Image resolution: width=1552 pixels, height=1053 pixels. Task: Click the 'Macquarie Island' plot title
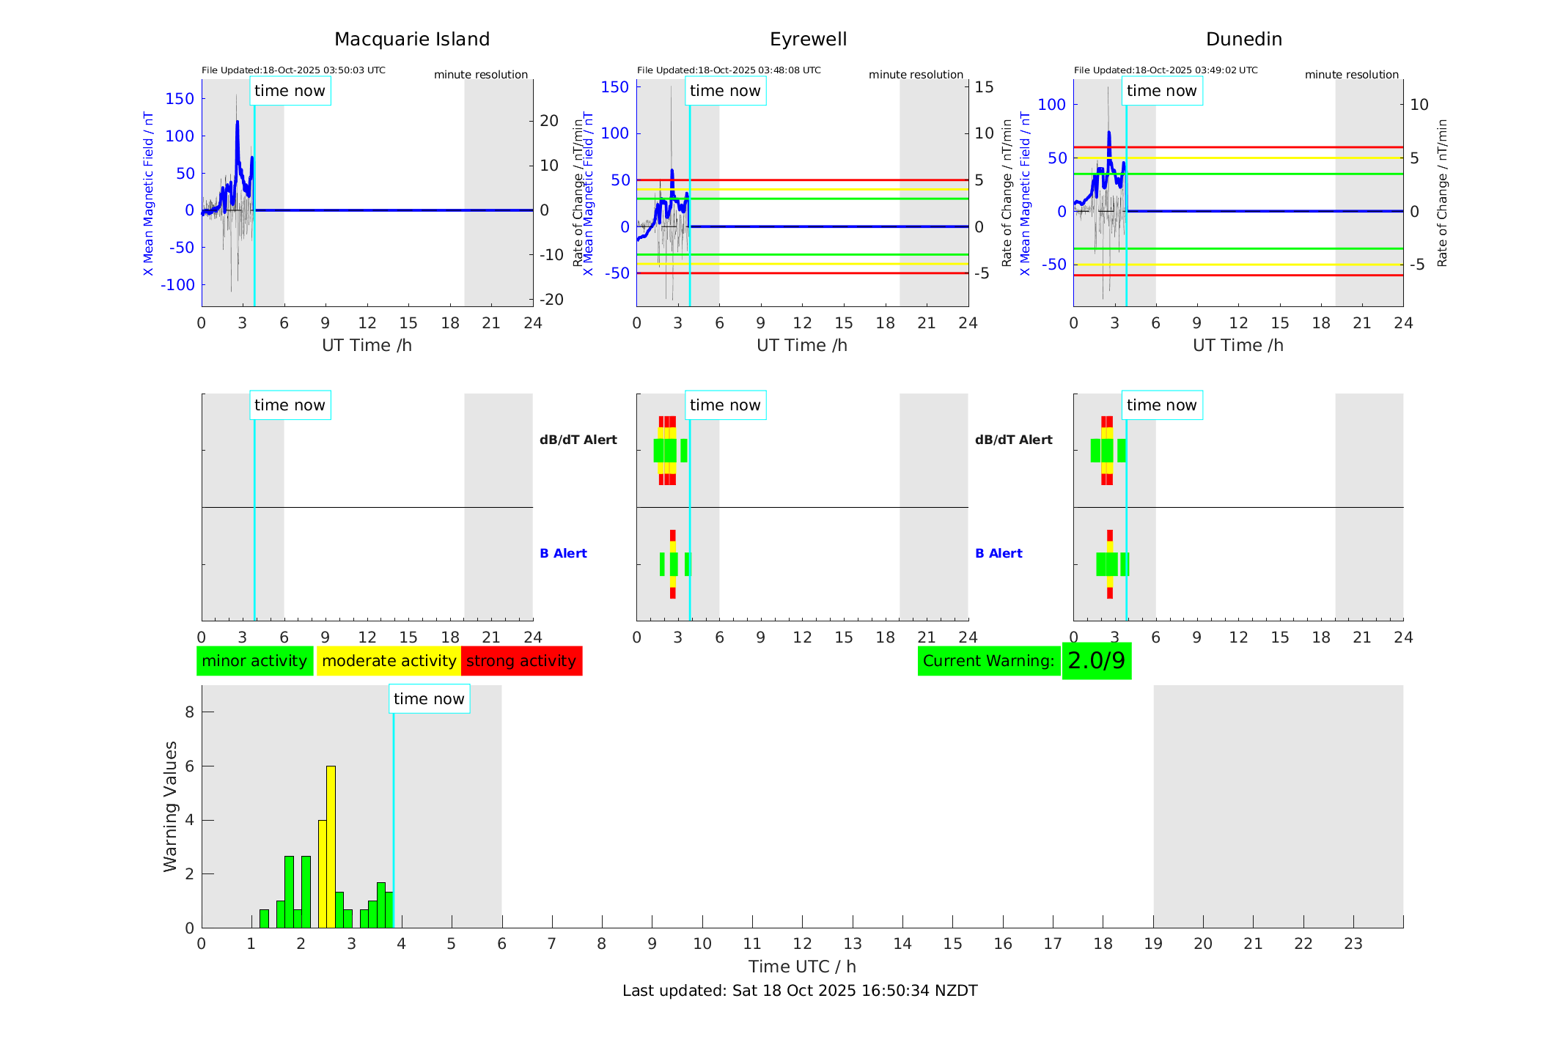[x=412, y=40]
